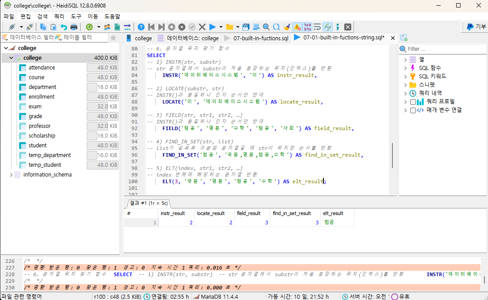Tick the 매개 변수 연결 checkbox
Viewport: 488px width, 300px height.
(413, 110)
